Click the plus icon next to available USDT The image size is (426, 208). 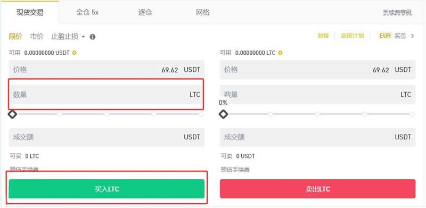click(x=74, y=53)
